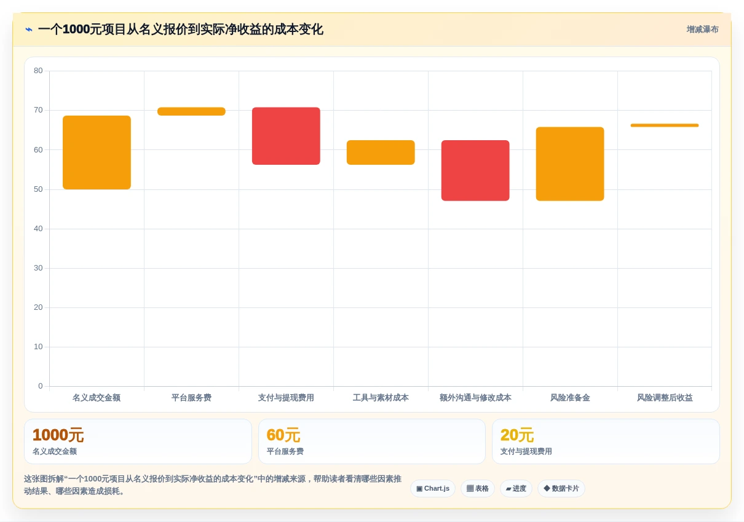Click x-axis label 风险调整后收益

pos(665,398)
